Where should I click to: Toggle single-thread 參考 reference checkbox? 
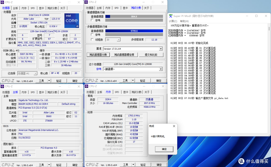(x=92, y=20)
